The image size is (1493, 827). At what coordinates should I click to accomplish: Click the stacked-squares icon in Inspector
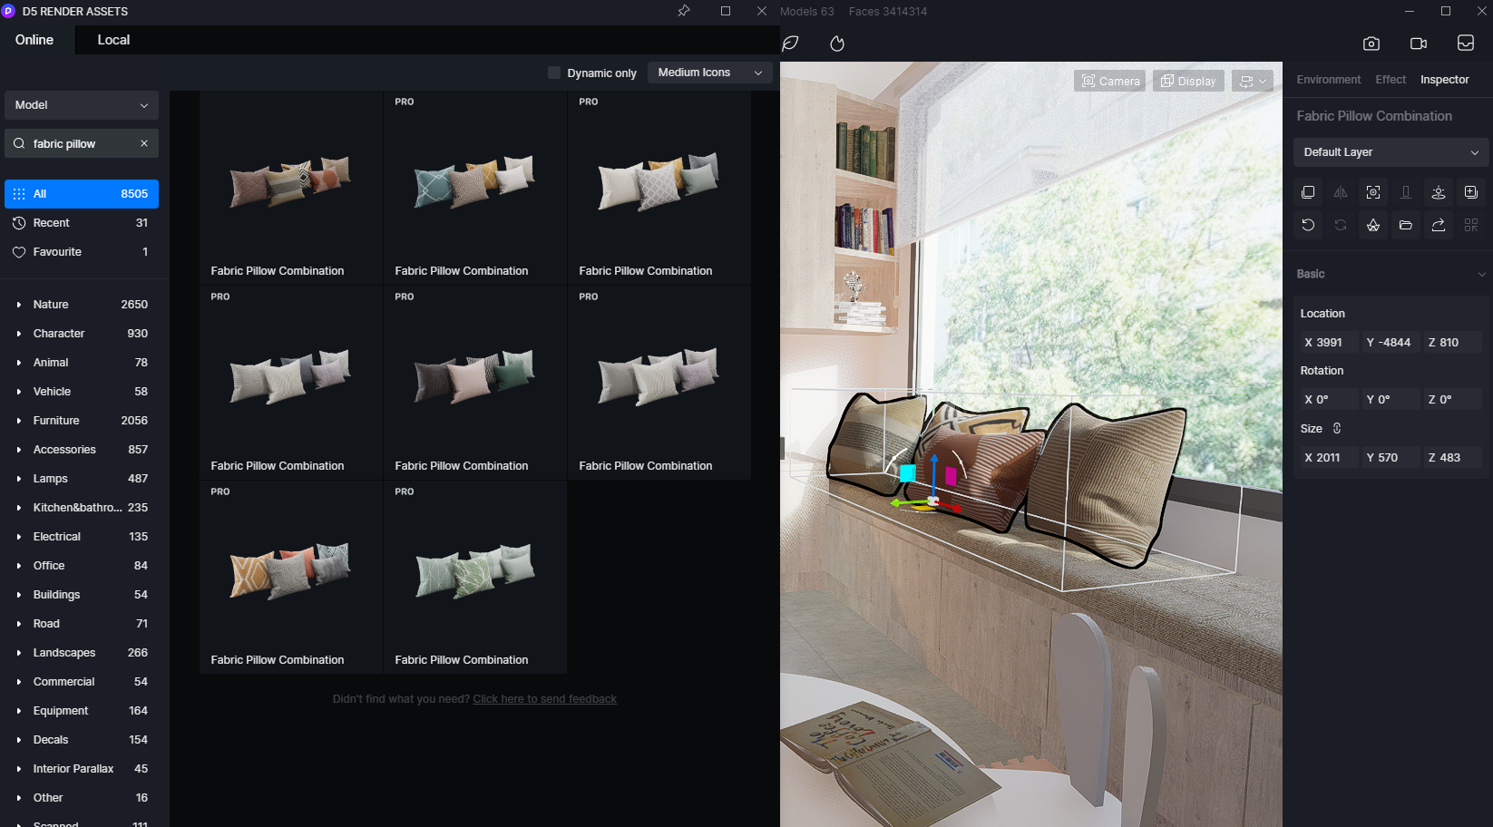[x=1308, y=192]
